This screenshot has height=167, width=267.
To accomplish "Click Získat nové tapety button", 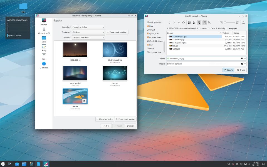I will click(126, 119).
